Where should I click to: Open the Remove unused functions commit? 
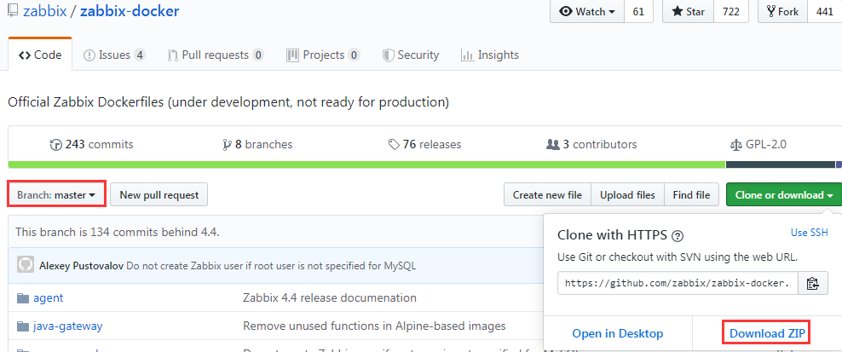tap(374, 326)
